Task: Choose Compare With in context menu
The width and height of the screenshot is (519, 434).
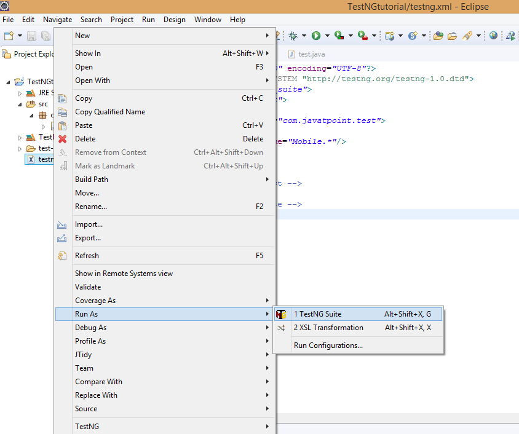Action: point(165,381)
